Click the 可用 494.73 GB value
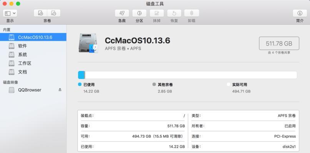 tap(158, 136)
